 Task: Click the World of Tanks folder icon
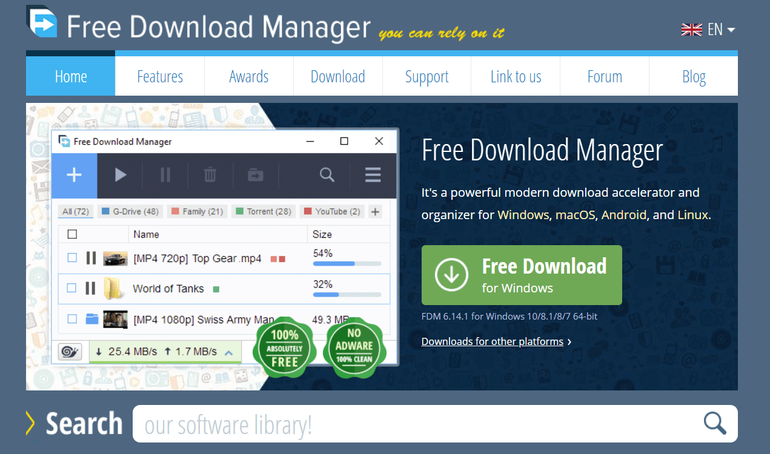pyautogui.click(x=113, y=288)
